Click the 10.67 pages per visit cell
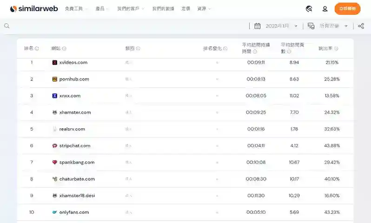Screen dimensions: 371x223 click(294, 162)
